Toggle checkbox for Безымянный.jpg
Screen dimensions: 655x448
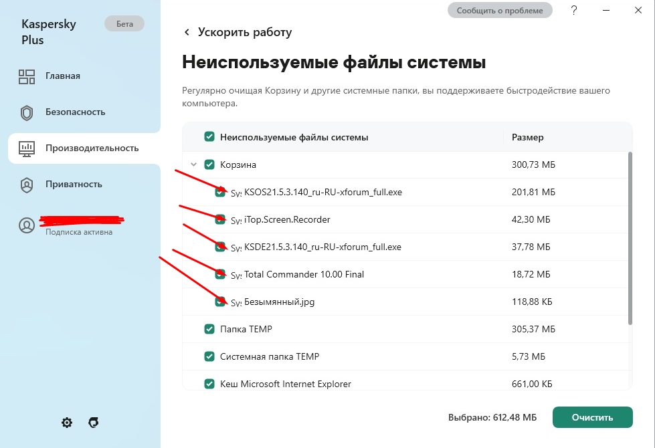point(220,302)
